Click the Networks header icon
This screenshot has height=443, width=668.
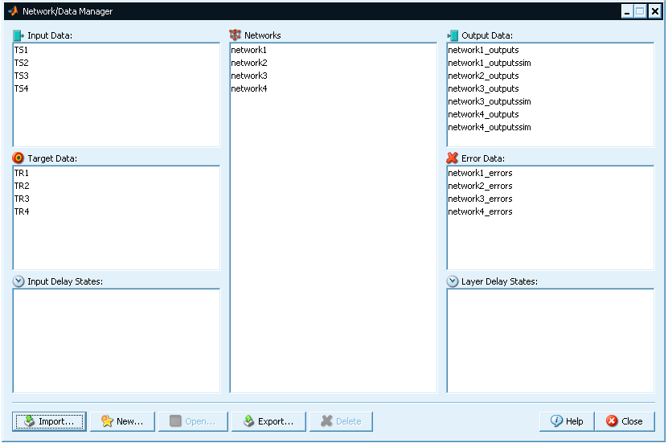point(235,35)
